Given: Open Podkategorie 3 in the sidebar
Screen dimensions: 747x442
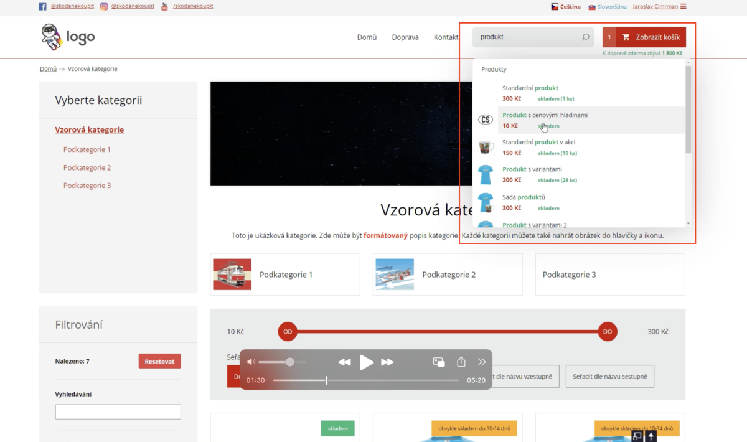Looking at the screenshot, I should pos(87,186).
